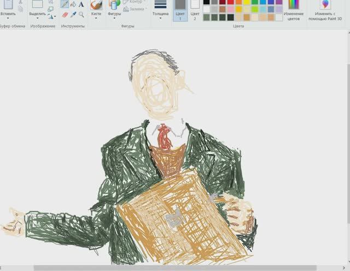Click the Контур shape outline icon
This screenshot has width=350, height=271.
126,2
